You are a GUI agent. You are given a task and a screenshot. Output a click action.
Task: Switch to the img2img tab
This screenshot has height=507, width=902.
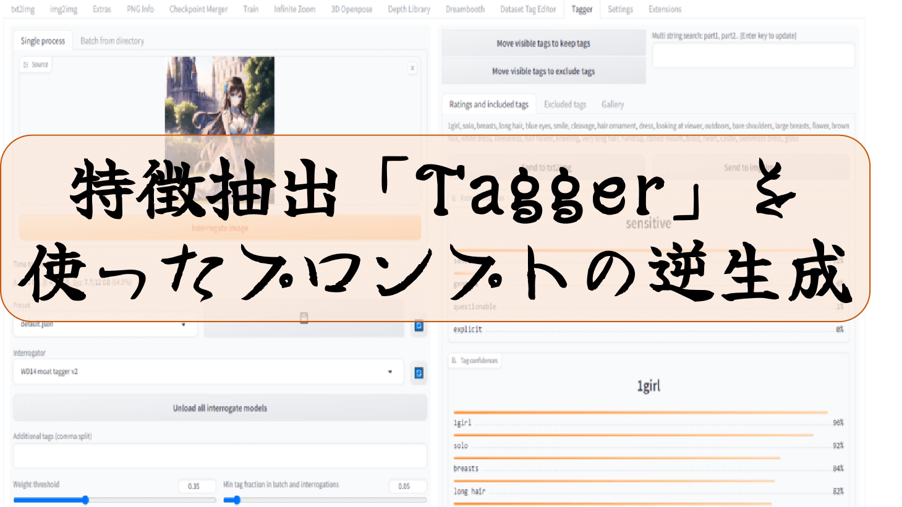64,9
